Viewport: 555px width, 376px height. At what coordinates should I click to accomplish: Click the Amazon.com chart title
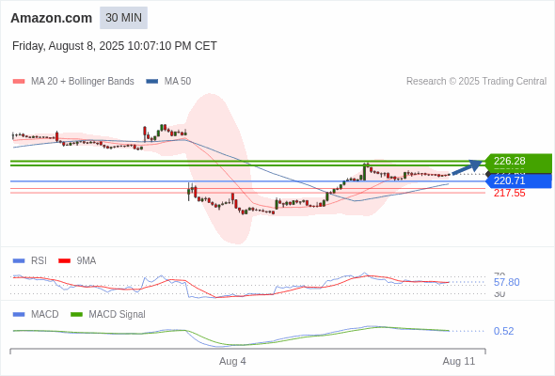[x=52, y=18]
